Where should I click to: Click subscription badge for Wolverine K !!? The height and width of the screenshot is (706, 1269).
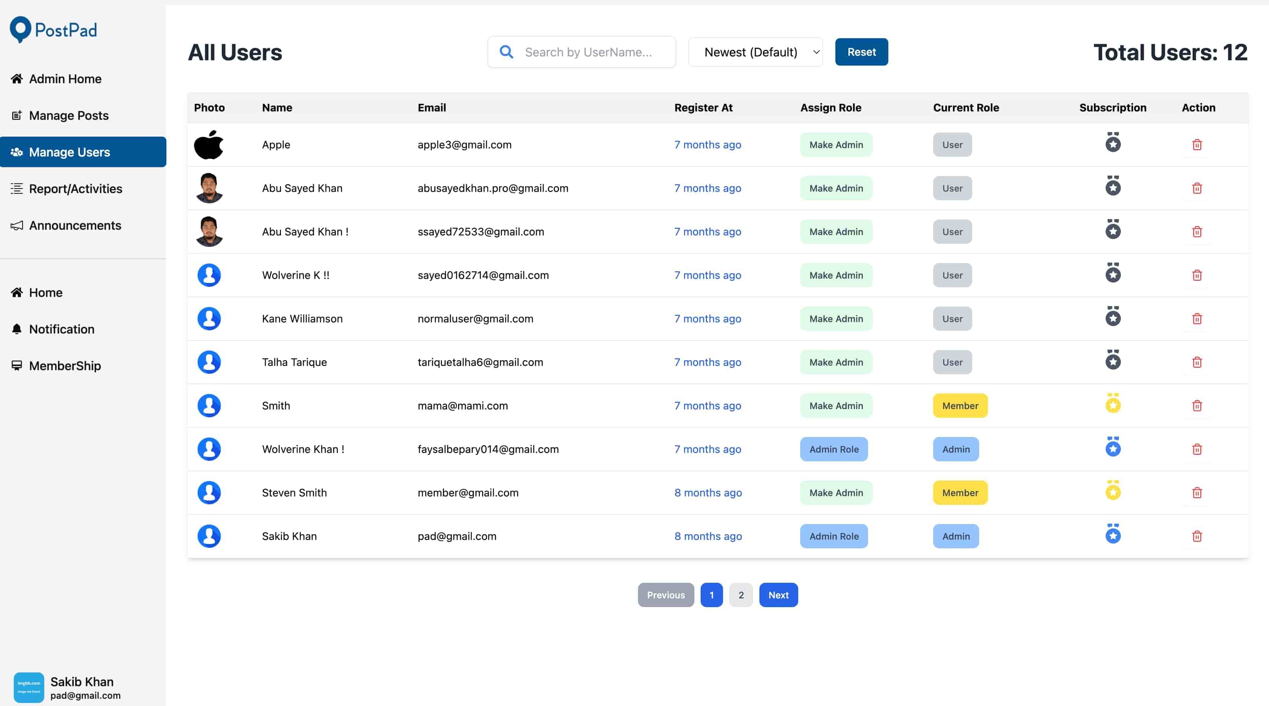coord(1113,272)
